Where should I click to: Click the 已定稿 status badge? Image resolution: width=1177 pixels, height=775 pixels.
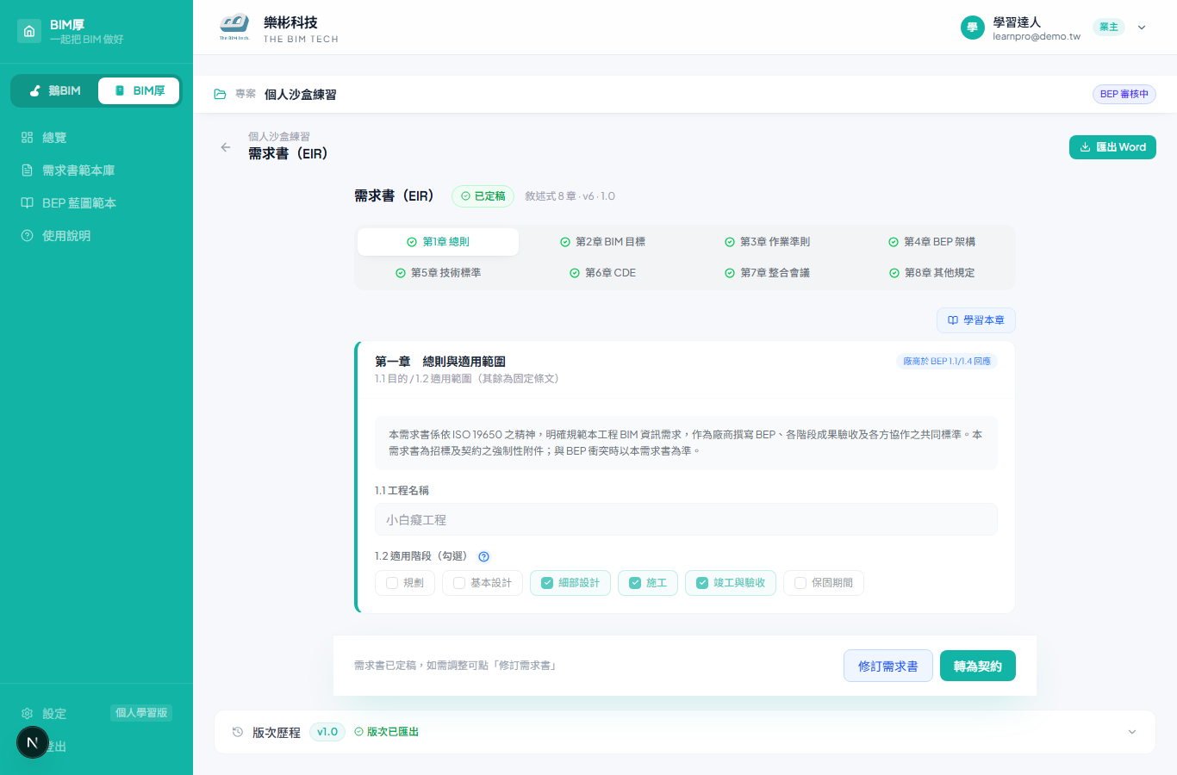click(483, 196)
